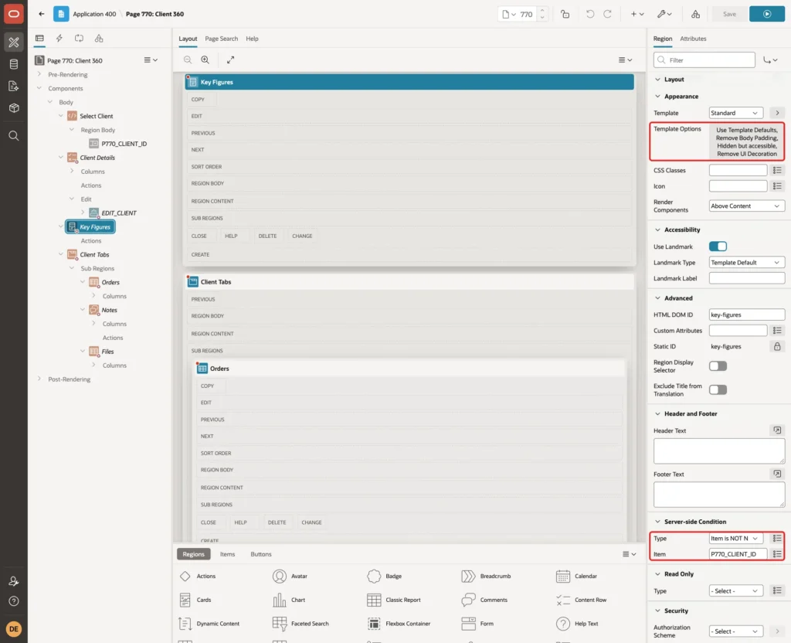Click the Redo arrow in toolbar
This screenshot has height=643, width=791.
click(x=607, y=14)
